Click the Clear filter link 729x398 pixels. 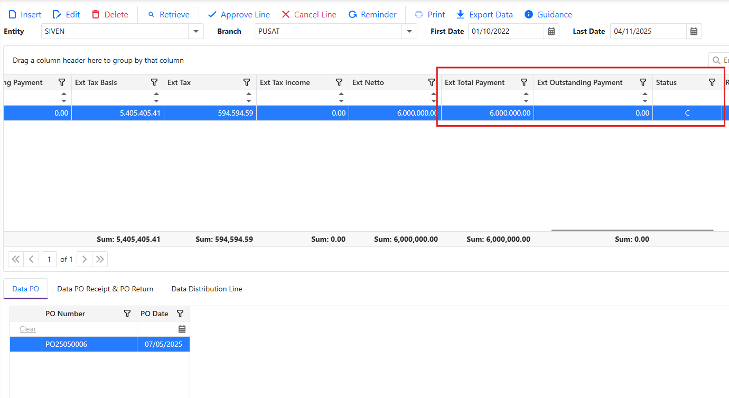pyautogui.click(x=28, y=329)
